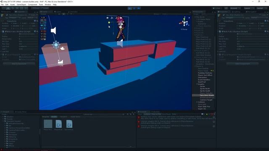Image resolution: width=269 pixels, height=151 pixels.
Task: Switch to the Audio Mixer tab
Action: 21,112
